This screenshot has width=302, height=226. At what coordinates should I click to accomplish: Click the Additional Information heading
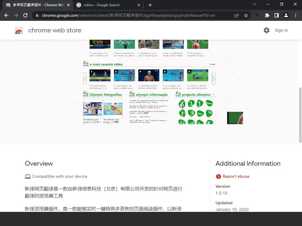[248, 164]
